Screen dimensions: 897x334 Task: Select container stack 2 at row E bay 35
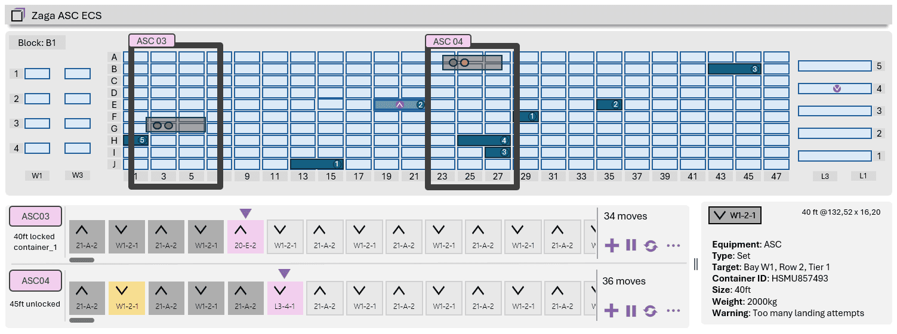coord(609,104)
